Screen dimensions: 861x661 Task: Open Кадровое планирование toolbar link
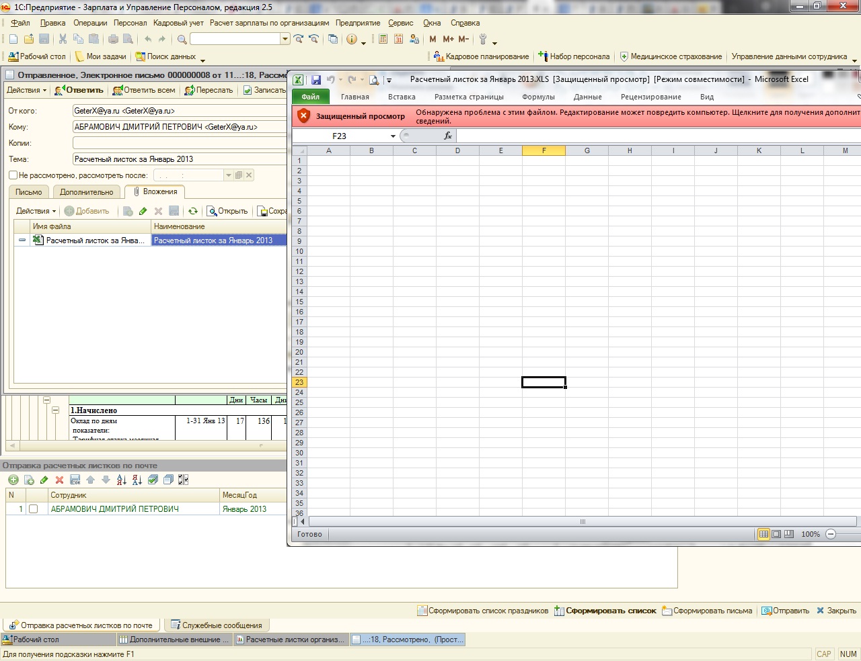click(x=482, y=56)
